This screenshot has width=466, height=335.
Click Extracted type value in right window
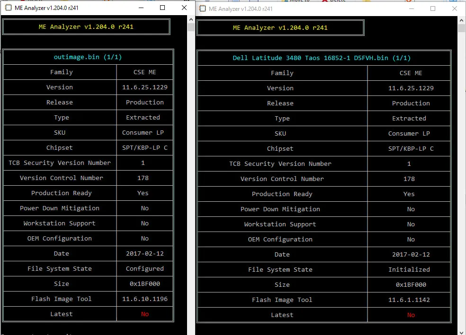pos(409,118)
